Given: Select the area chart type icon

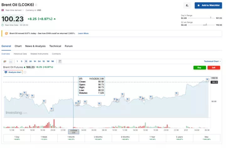Looking at the screenshot, I should [x=11, y=61].
